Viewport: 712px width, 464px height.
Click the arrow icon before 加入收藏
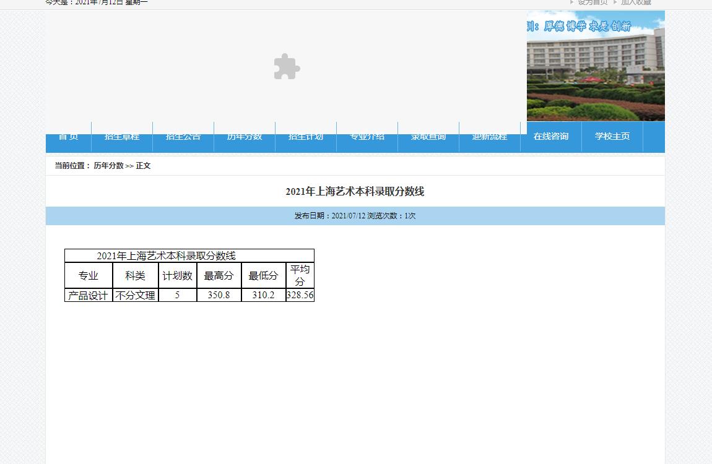coord(615,2)
